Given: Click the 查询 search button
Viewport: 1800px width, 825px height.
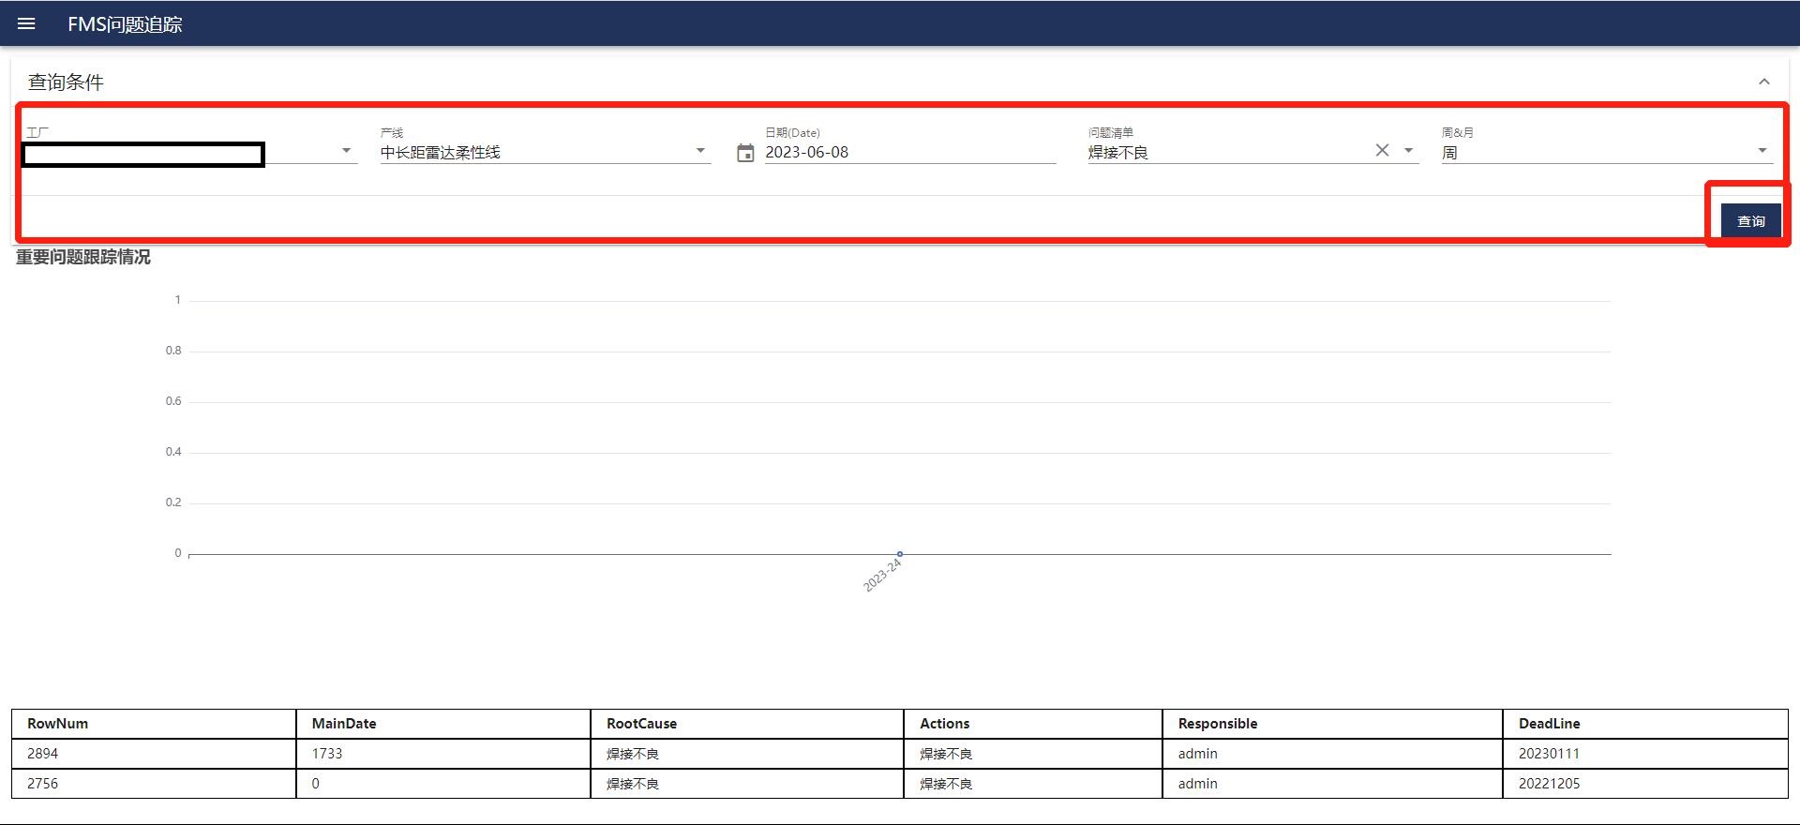Looking at the screenshot, I should [1750, 221].
